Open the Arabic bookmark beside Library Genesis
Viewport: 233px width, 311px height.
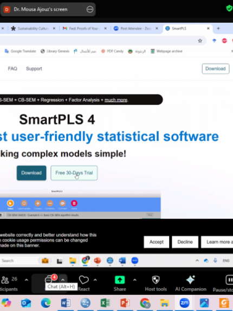tap(85, 51)
